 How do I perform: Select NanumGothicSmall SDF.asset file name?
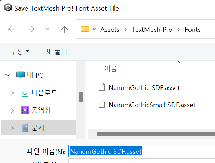click(x=152, y=105)
